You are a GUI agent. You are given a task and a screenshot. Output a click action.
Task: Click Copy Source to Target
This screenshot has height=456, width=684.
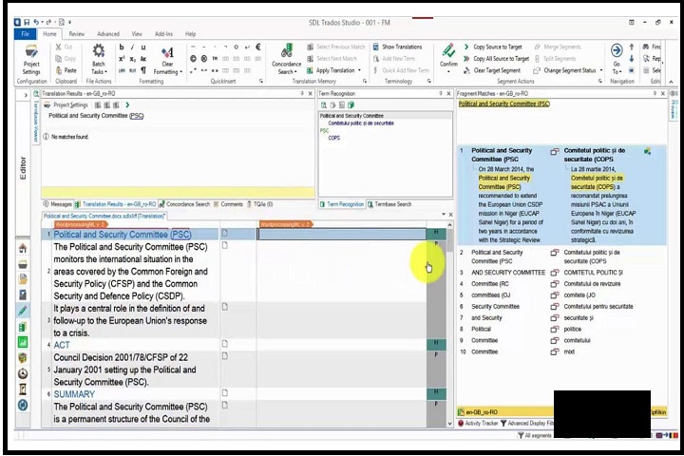click(x=497, y=47)
